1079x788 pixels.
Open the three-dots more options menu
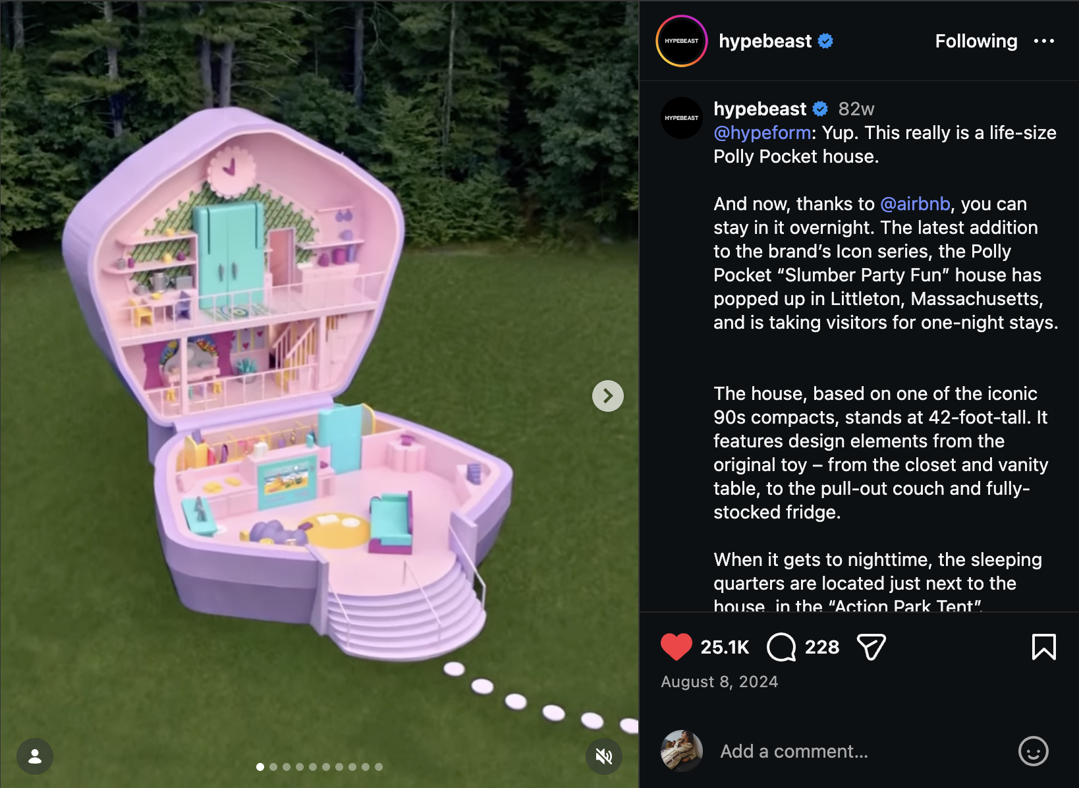pyautogui.click(x=1044, y=41)
